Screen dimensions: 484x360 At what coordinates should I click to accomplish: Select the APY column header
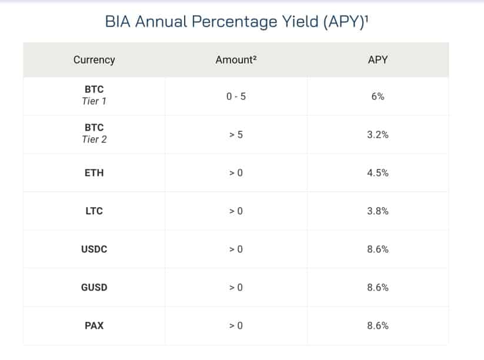(x=378, y=59)
